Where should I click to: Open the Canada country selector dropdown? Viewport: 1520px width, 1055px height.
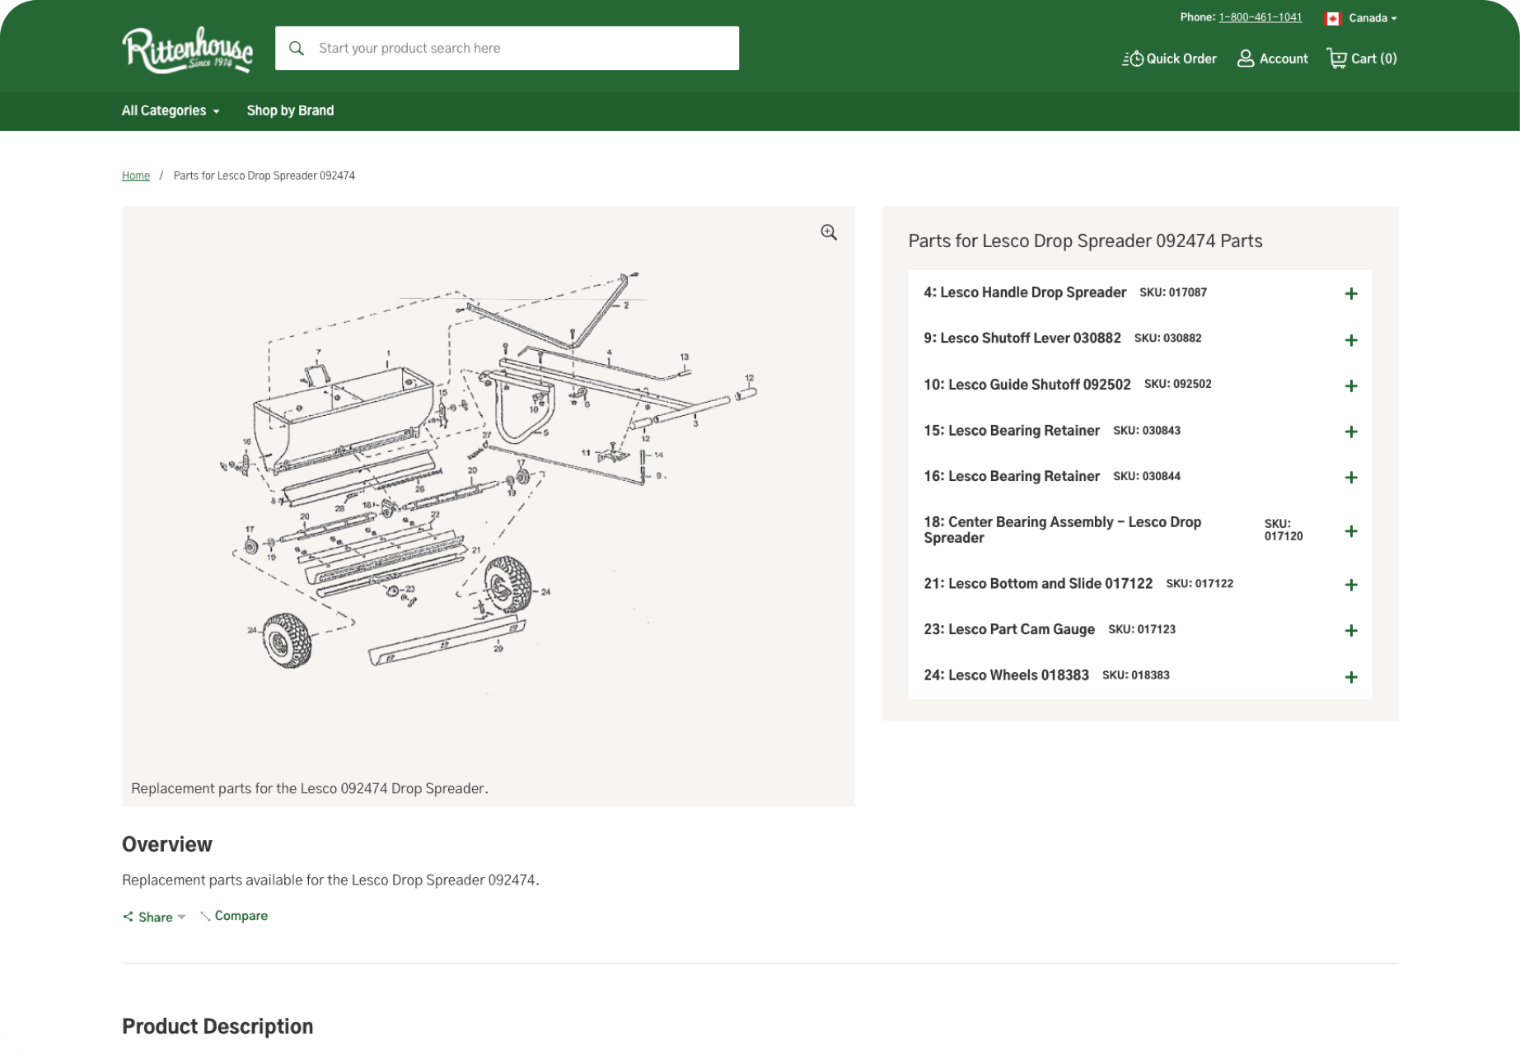click(1371, 17)
